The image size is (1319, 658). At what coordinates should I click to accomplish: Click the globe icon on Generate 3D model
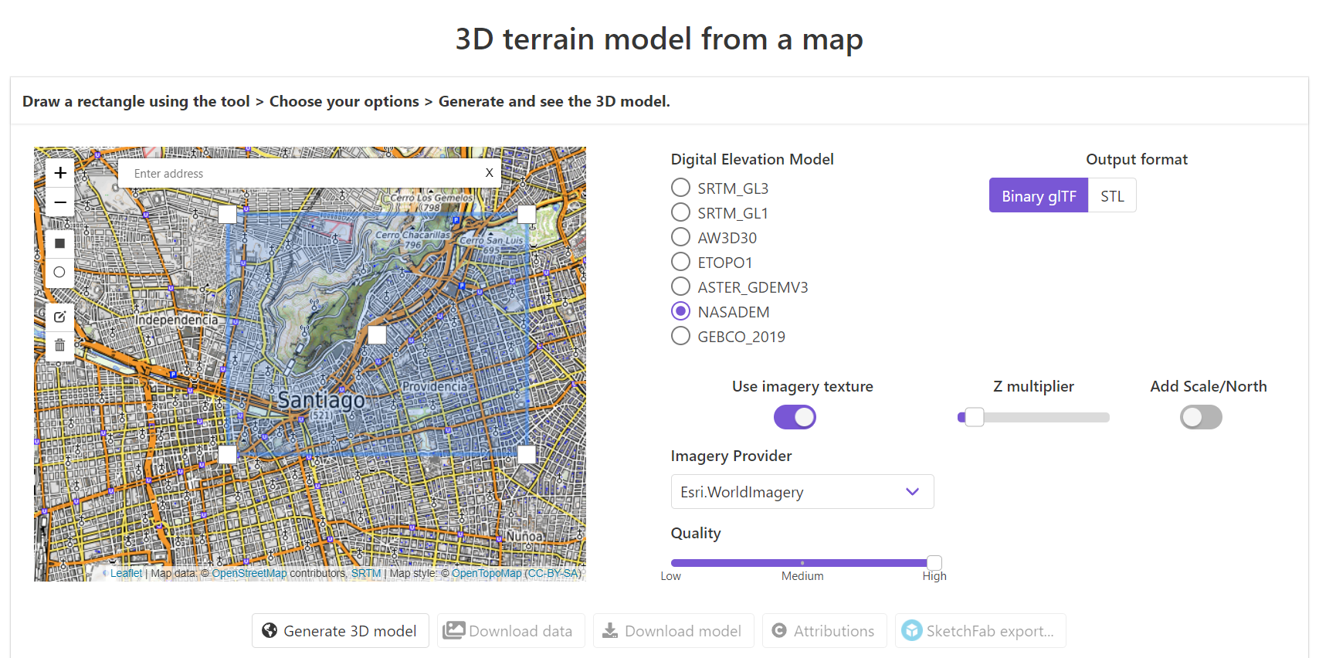click(270, 630)
